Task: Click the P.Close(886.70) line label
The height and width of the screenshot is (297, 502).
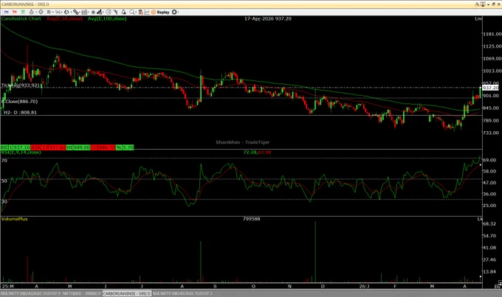Action: pyautogui.click(x=19, y=102)
